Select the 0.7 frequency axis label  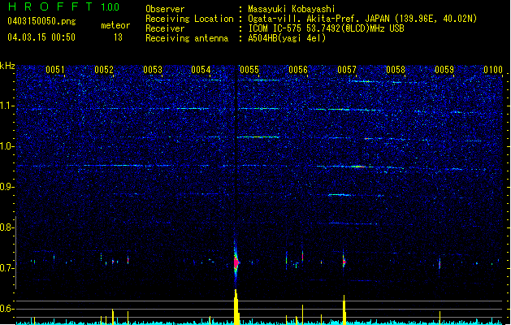point(7,268)
